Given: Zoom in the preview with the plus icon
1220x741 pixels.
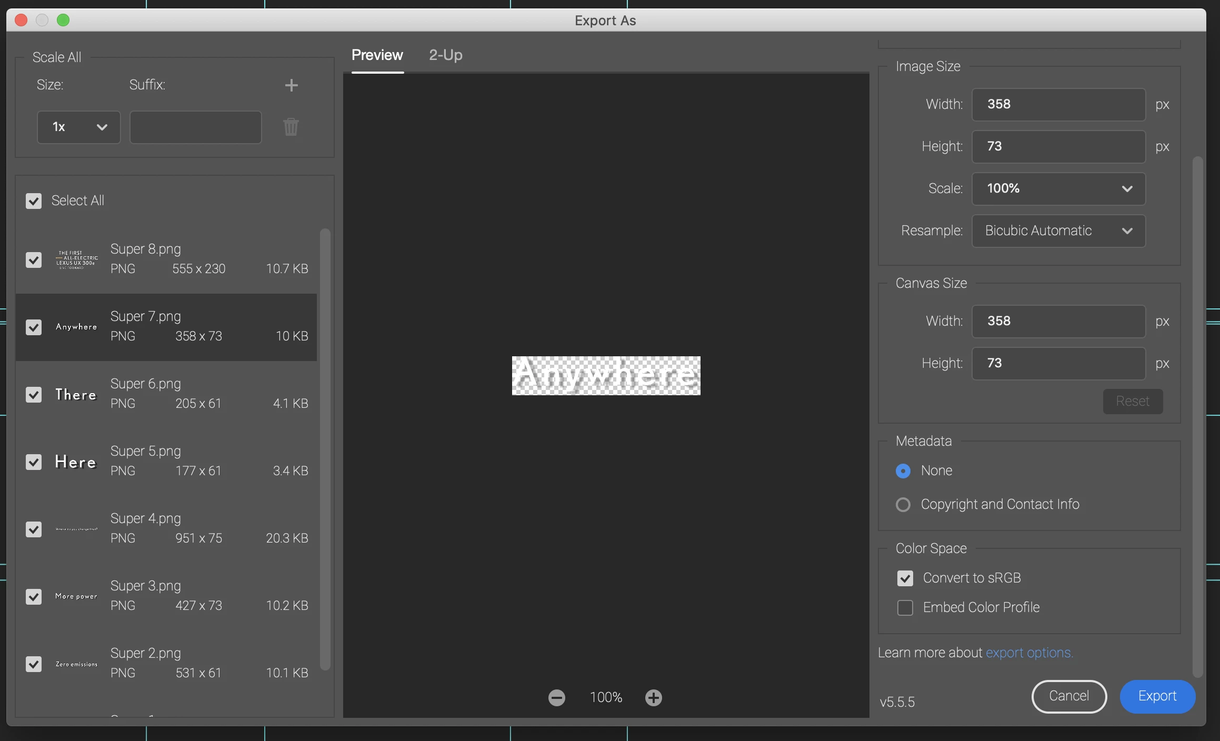Looking at the screenshot, I should point(653,698).
